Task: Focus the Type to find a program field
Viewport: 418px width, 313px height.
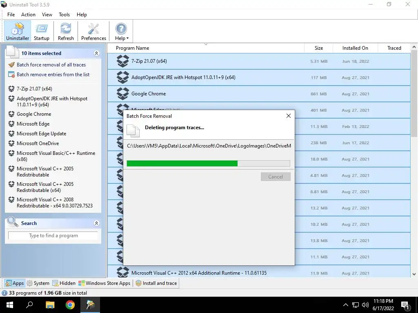Action: 53,236
